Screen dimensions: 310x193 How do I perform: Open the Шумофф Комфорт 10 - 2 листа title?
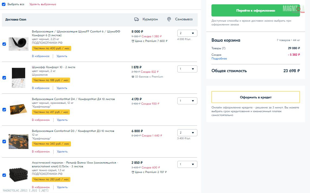[54, 67]
